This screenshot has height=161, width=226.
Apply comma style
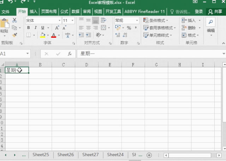[136, 27]
